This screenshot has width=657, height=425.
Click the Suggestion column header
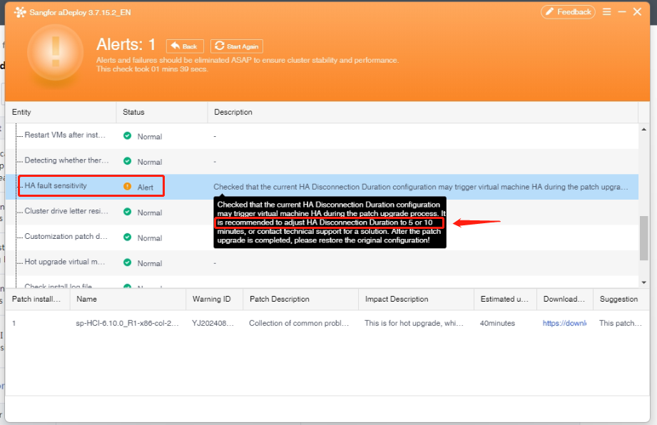621,299
